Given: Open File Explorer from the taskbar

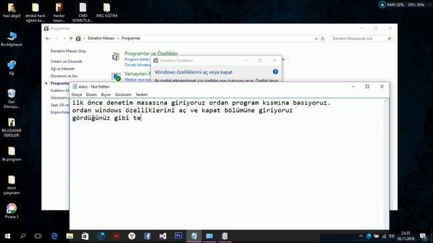Looking at the screenshot, I should coord(70,236).
